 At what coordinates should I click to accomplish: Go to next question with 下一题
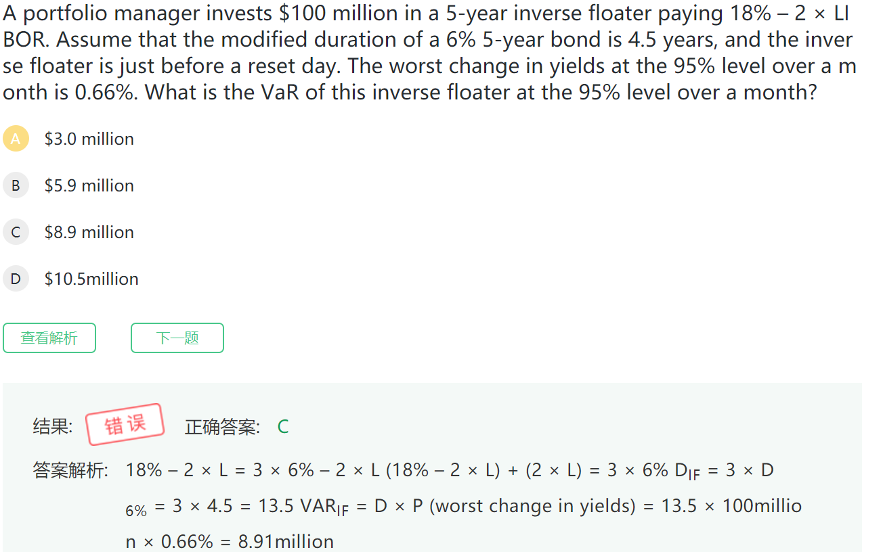[x=177, y=338]
